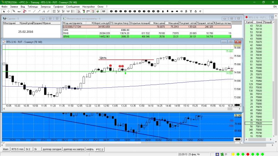Select the parallel lines channel tool

[x=48, y=11]
